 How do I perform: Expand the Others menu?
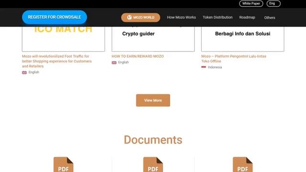click(270, 18)
